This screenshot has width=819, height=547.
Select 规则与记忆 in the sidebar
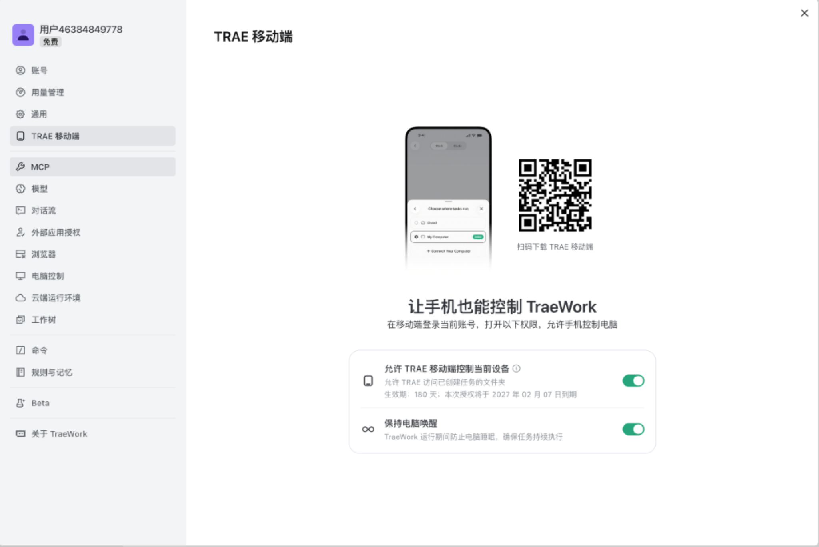pyautogui.click(x=92, y=372)
